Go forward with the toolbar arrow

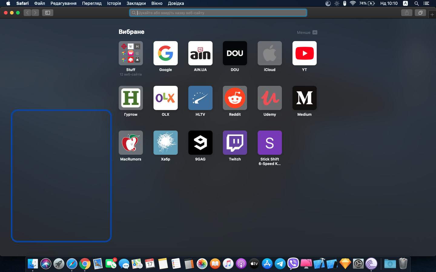click(35, 13)
